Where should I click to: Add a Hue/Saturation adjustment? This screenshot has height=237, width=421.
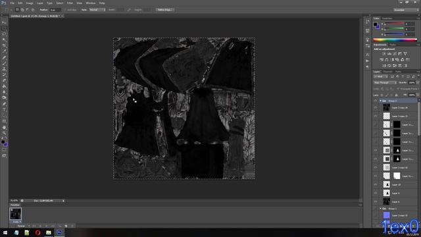click(x=382, y=60)
